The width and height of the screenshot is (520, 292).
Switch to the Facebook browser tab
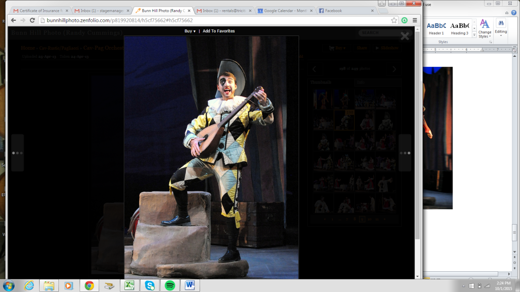346,10
